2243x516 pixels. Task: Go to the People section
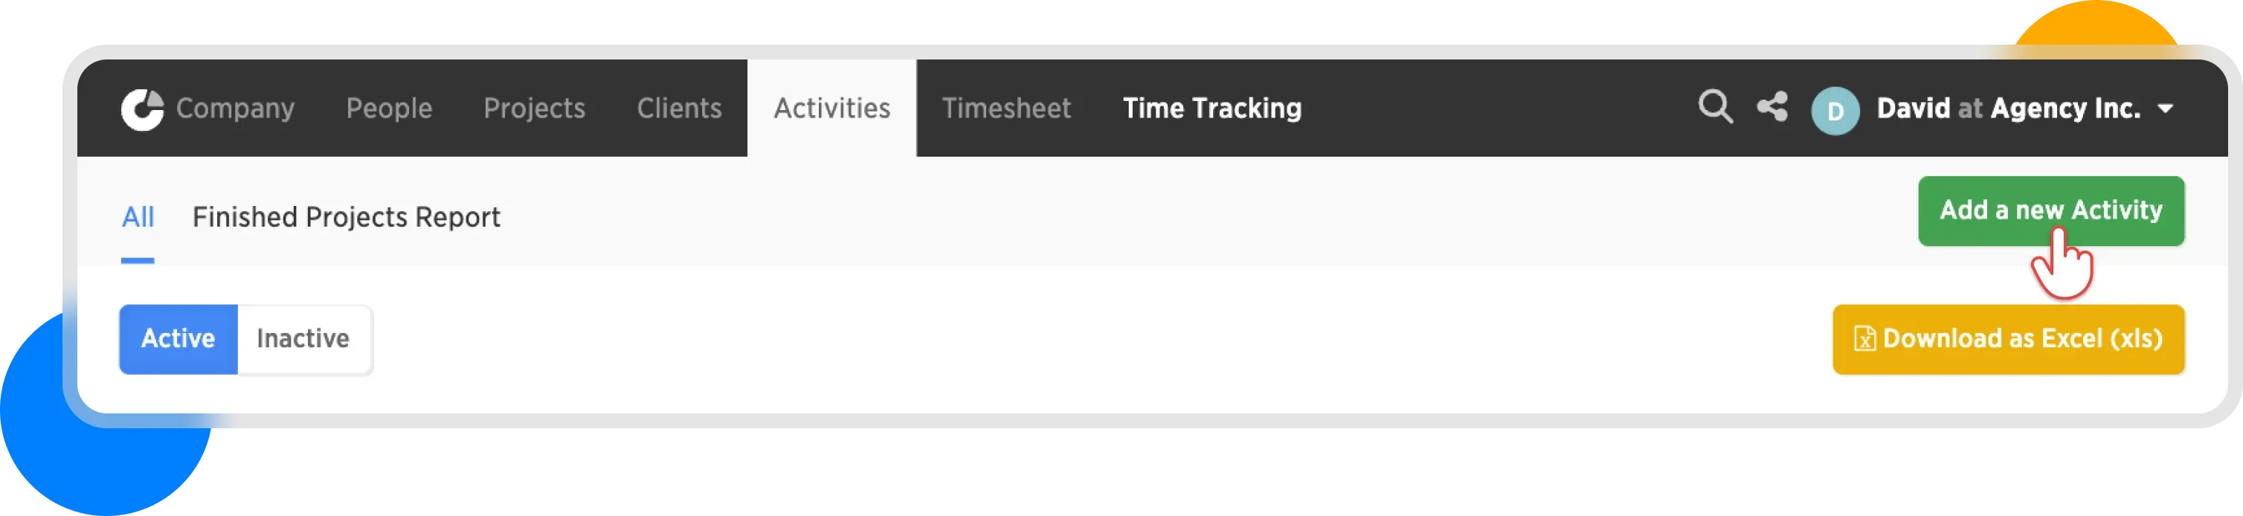[389, 109]
